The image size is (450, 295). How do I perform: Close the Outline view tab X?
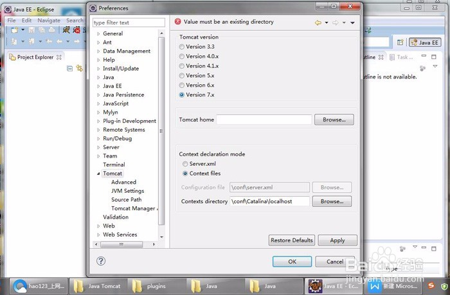click(x=381, y=57)
